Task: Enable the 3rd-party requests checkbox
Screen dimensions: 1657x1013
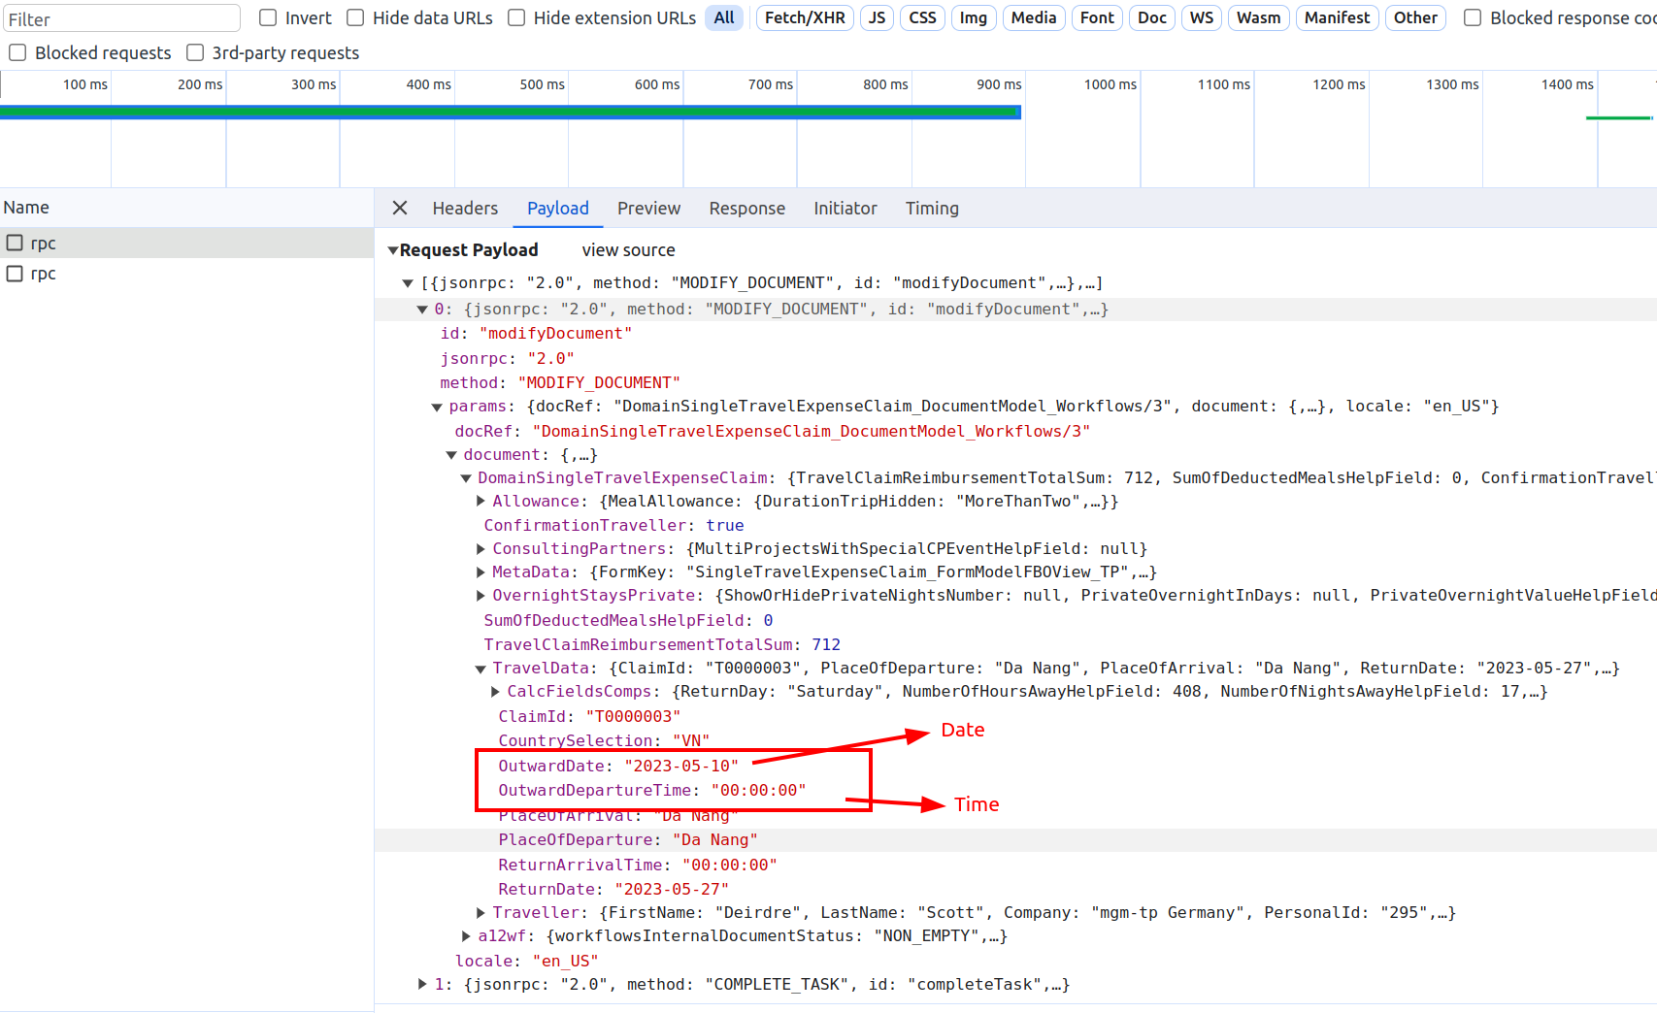Action: [x=195, y=52]
